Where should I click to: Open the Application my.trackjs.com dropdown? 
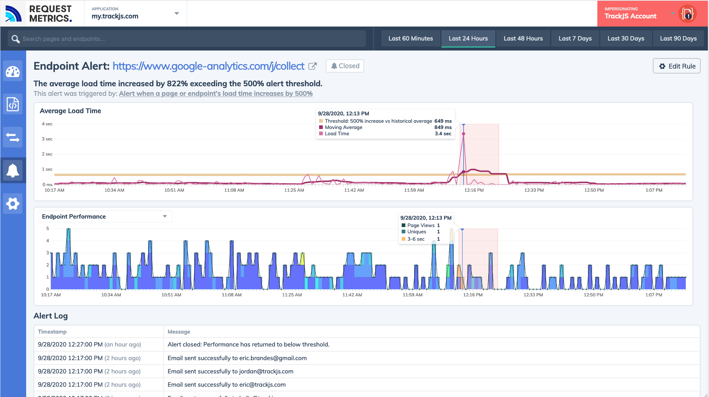(135, 13)
